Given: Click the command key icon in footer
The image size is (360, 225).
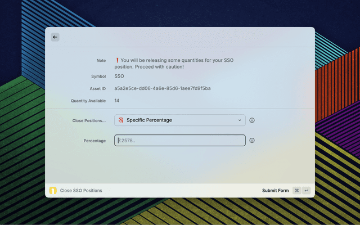Looking at the screenshot, I should (x=296, y=191).
